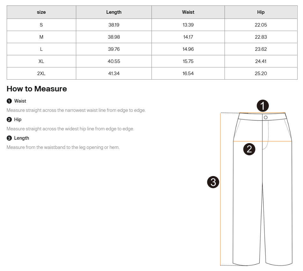303x271 pixels.
Task: Click the Length bullet icon in instructions
Action: coord(9,138)
